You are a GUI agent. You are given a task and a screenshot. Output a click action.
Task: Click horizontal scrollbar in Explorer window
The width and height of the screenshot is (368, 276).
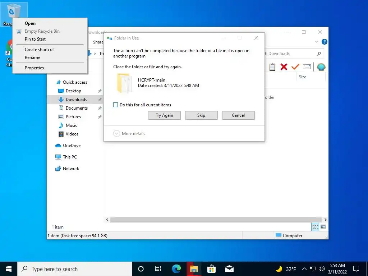[216, 220]
